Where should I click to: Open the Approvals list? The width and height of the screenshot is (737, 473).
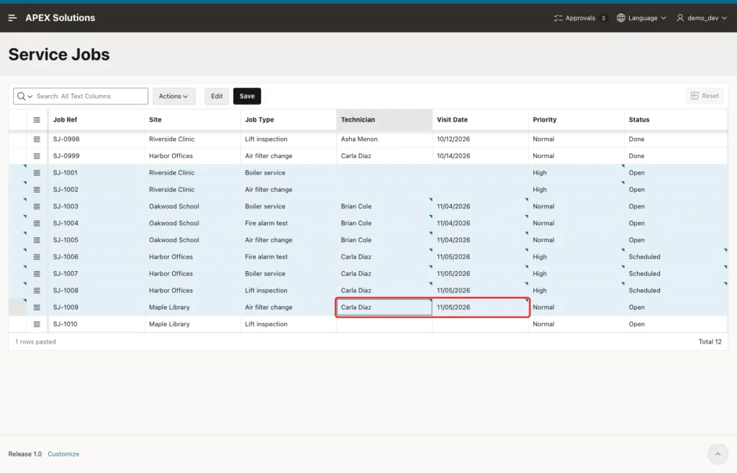coord(579,18)
